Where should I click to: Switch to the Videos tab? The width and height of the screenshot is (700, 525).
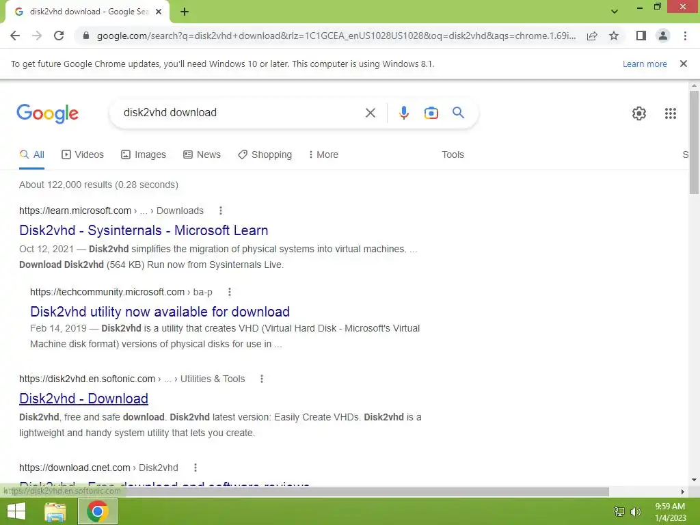[x=83, y=155]
